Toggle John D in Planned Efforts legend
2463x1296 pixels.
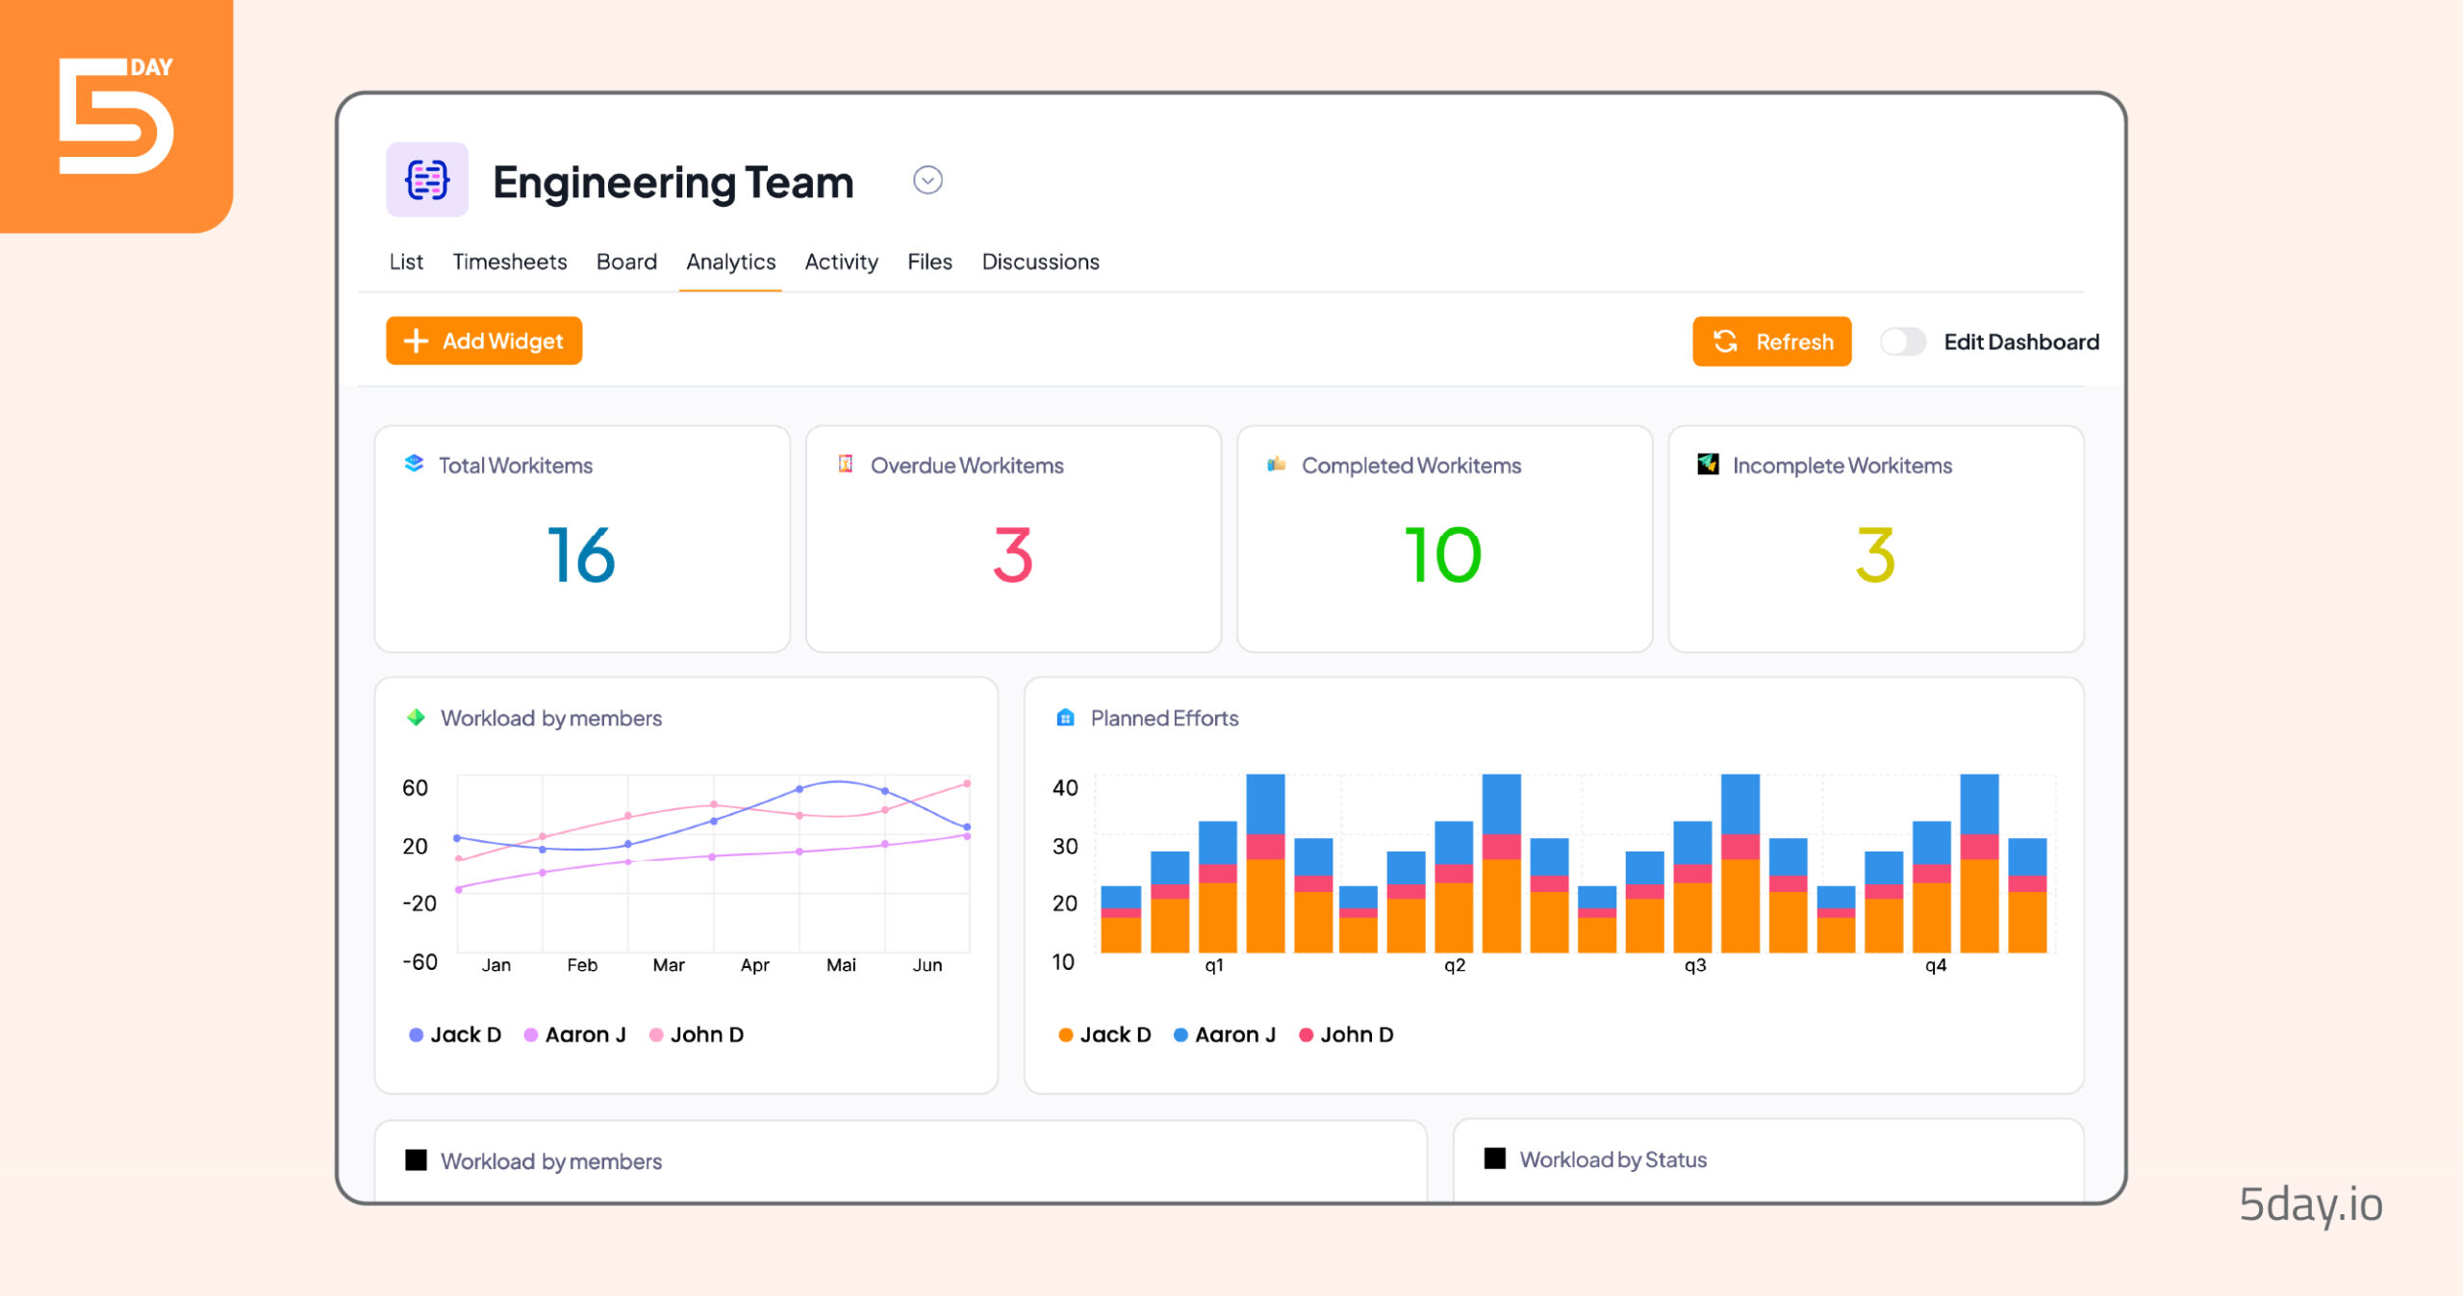(x=1346, y=1034)
